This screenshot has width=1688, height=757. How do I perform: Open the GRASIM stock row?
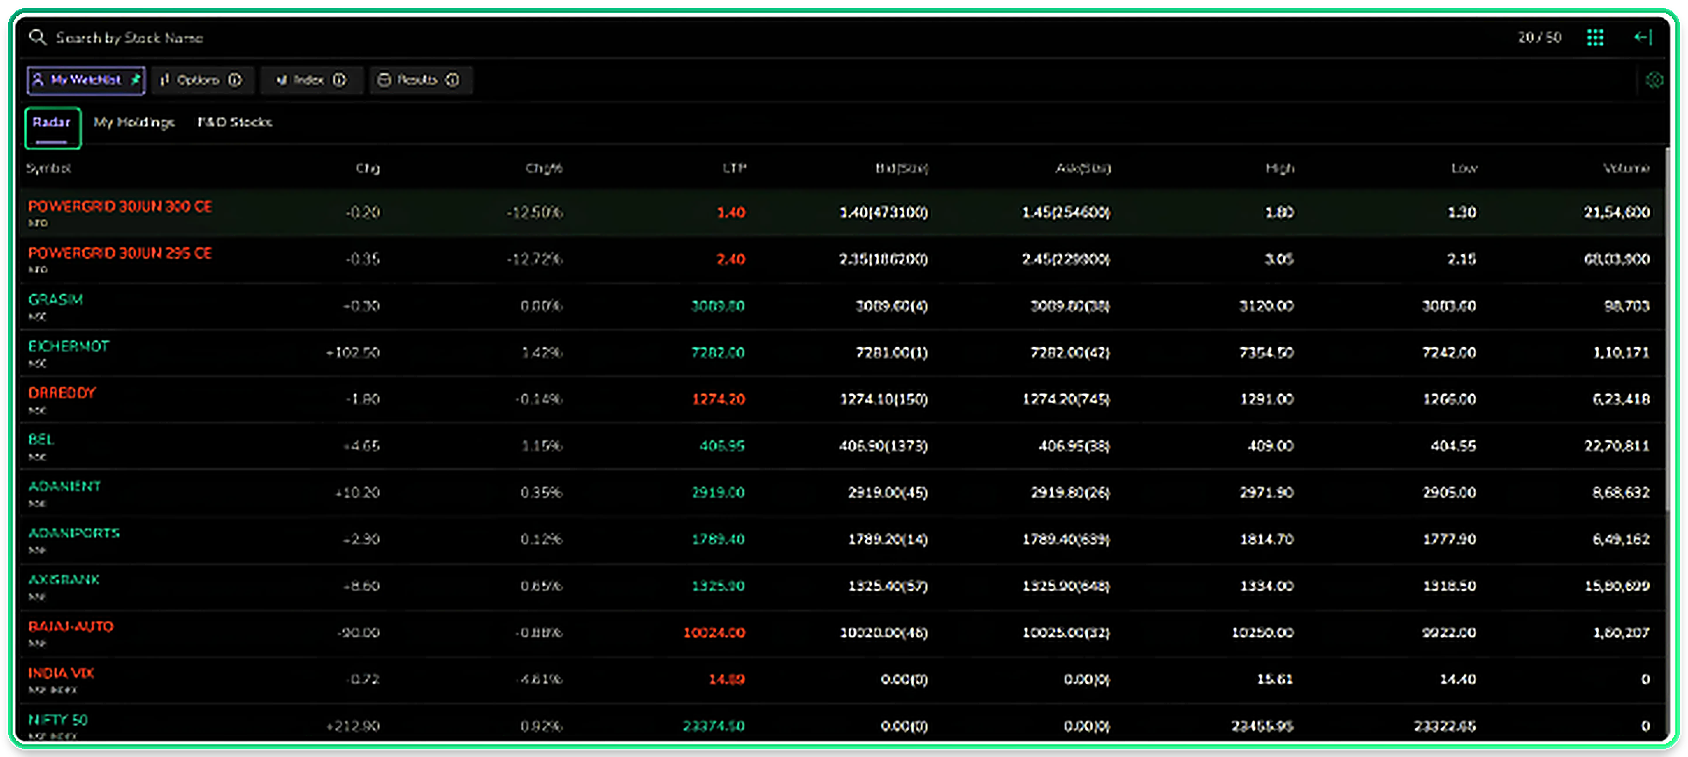click(842, 306)
